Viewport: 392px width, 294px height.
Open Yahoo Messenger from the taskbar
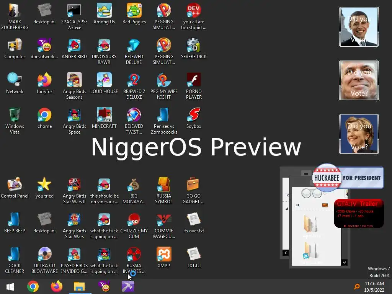[x=105, y=286]
